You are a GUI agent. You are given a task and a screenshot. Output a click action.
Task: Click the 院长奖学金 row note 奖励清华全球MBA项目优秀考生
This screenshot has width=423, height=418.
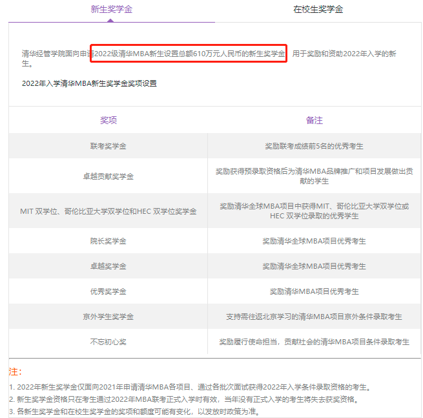315,241
